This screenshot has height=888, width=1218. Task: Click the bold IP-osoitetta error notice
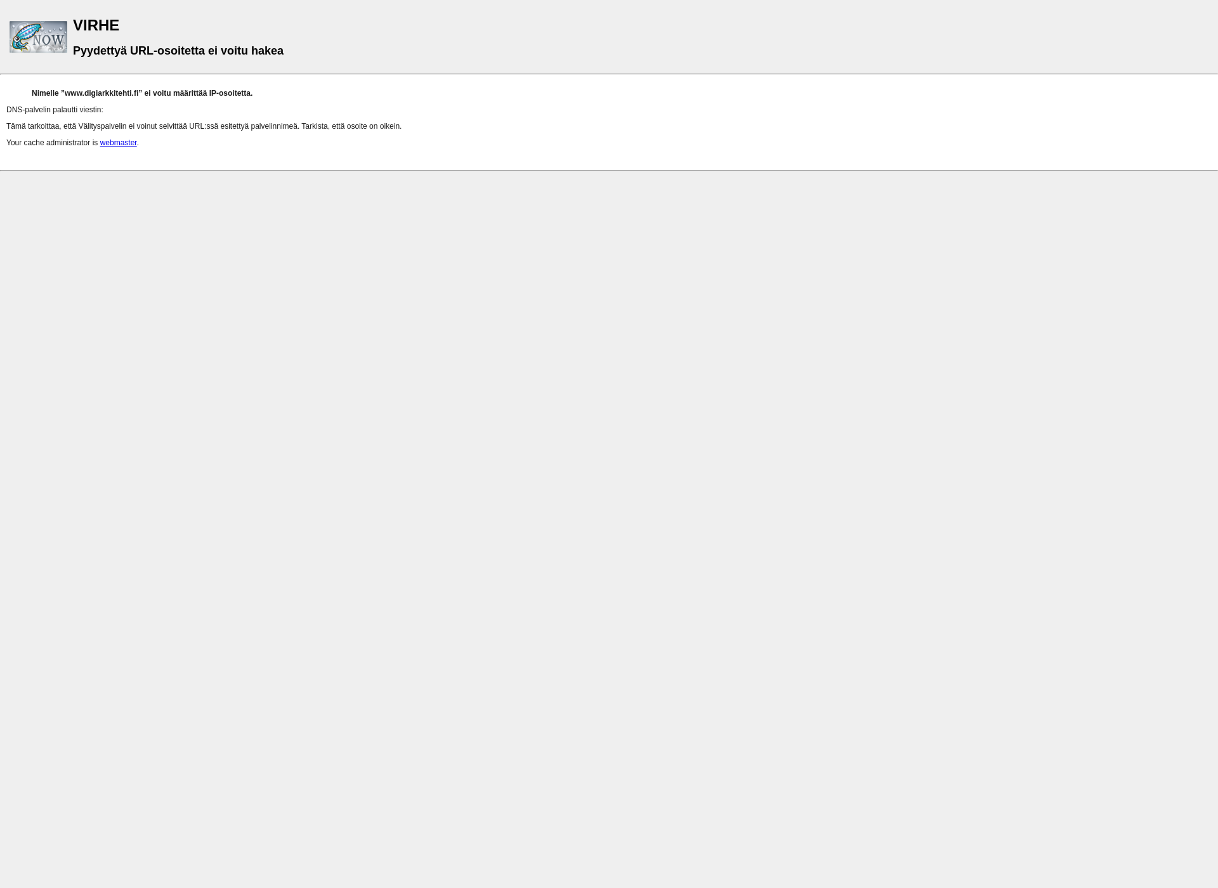tap(142, 93)
